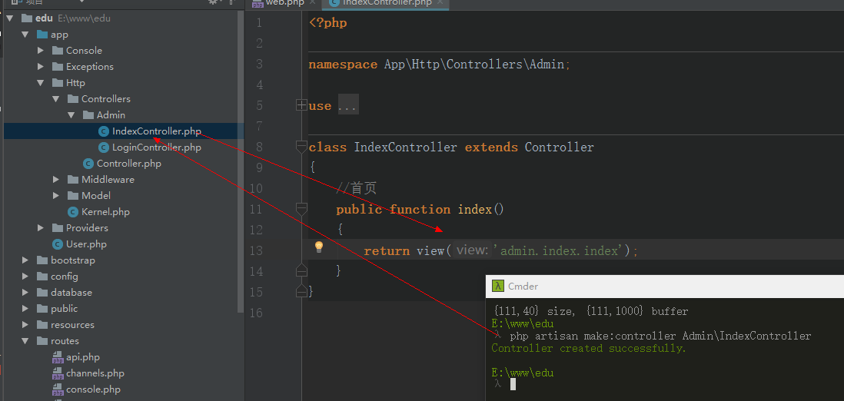Click the lightbulb quick-fix icon on line 13
Screen dimensions: 844x401
coord(319,247)
